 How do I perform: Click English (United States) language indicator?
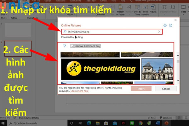click(x=29, y=118)
